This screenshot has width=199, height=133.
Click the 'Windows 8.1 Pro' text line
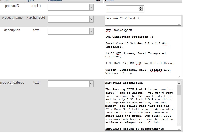click(x=119, y=73)
